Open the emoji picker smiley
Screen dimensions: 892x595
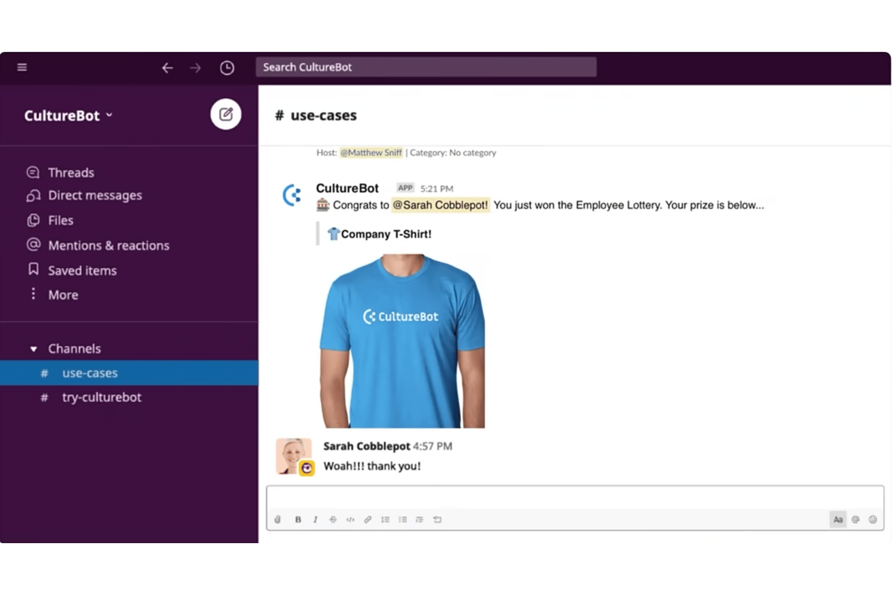[x=873, y=520]
